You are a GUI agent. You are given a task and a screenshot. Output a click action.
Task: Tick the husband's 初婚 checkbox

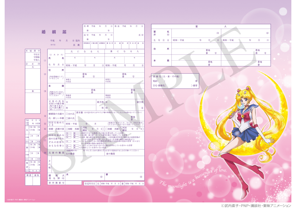pyautogui.click(x=67, y=128)
